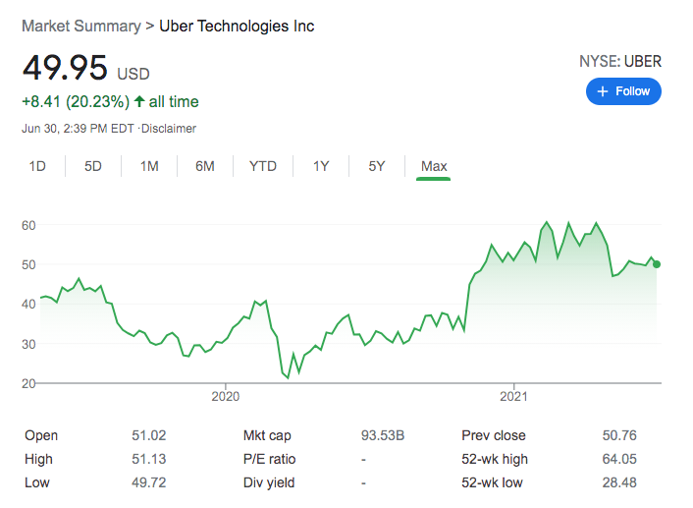Image resolution: width=693 pixels, height=508 pixels.
Task: Select the 1M time range tab
Action: [x=149, y=166]
